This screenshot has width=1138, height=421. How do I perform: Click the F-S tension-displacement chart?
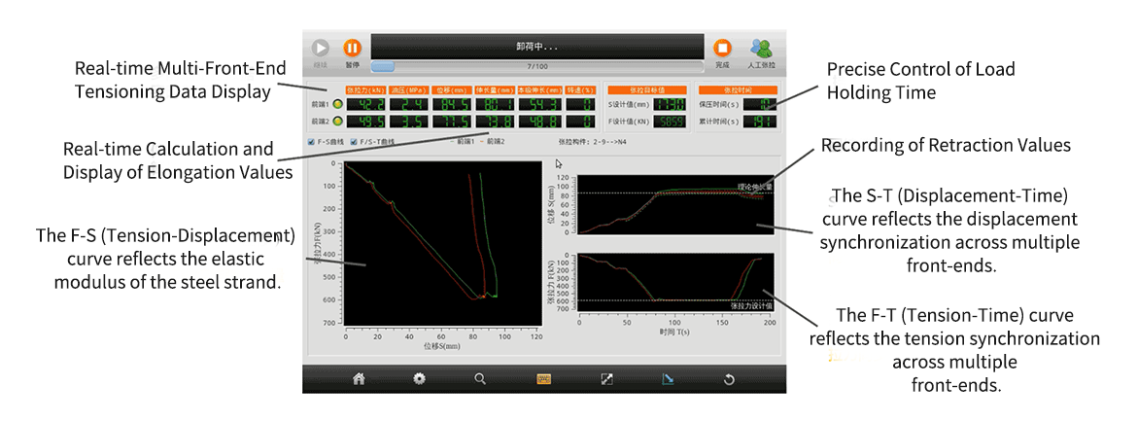(x=442, y=243)
